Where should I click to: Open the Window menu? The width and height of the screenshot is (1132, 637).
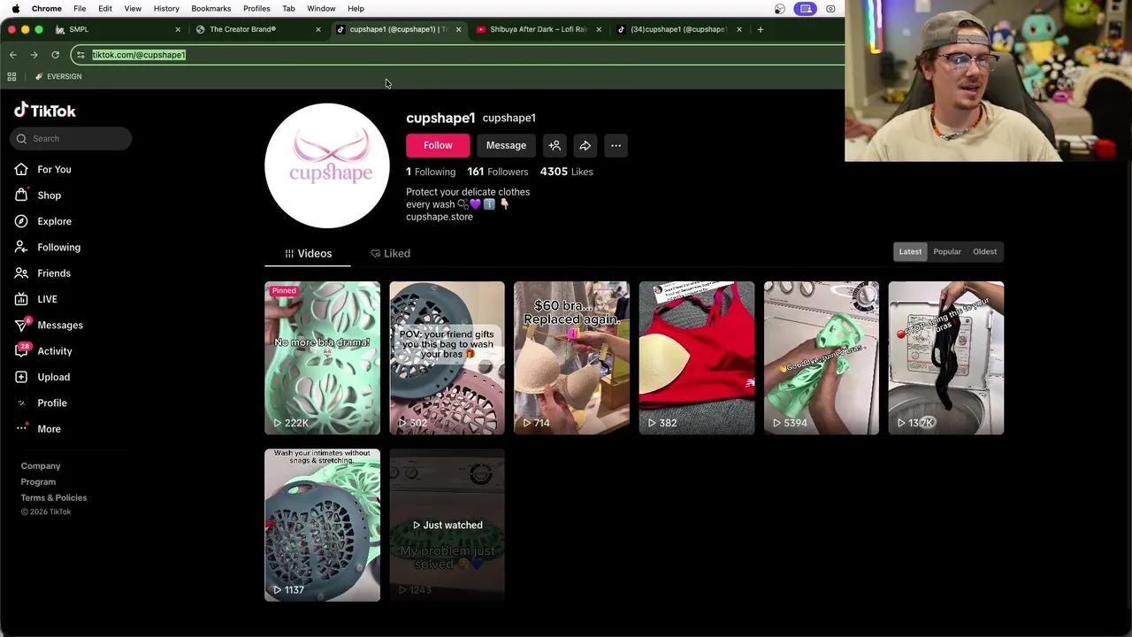(321, 9)
